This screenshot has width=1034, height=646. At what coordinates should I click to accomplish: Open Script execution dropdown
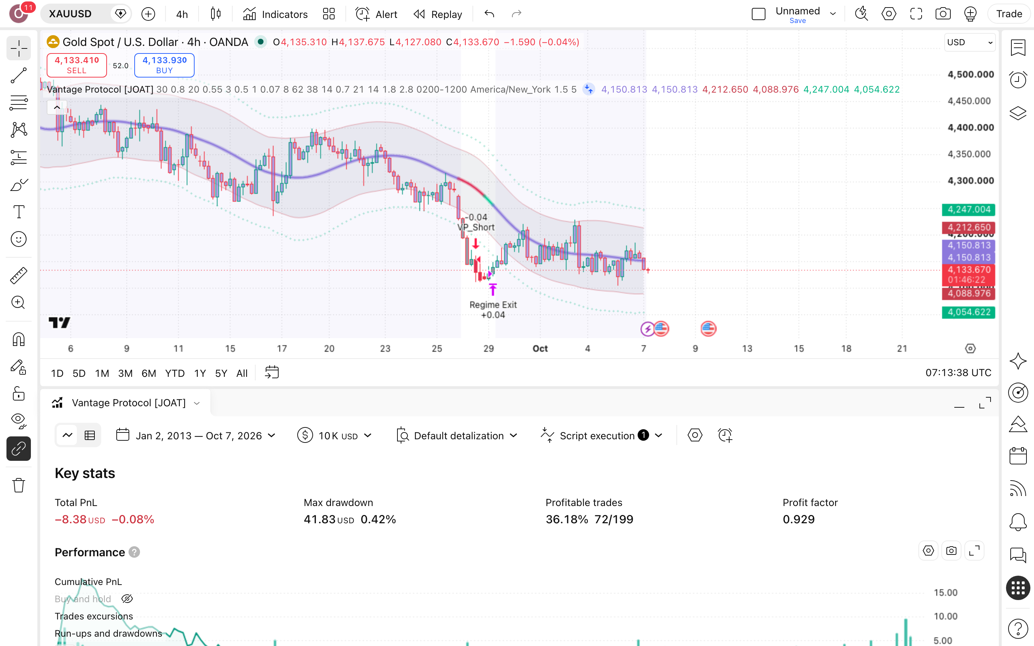click(x=602, y=435)
